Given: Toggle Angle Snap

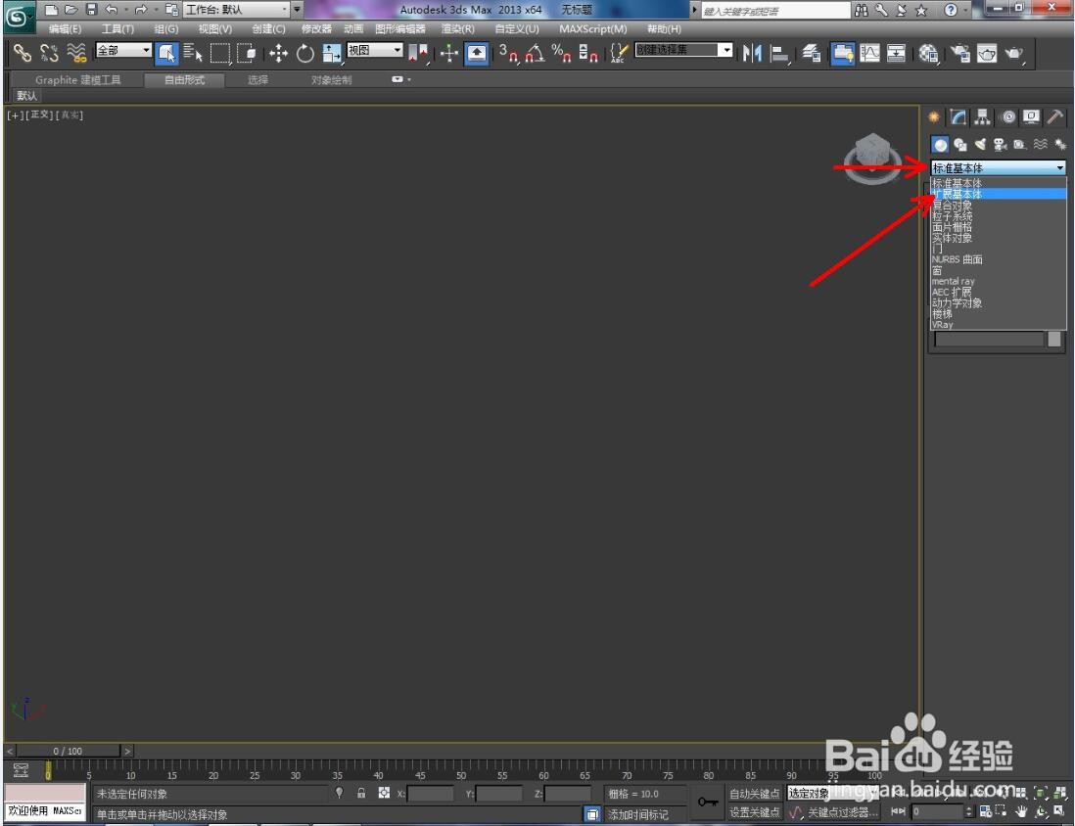Looking at the screenshot, I should pos(535,53).
